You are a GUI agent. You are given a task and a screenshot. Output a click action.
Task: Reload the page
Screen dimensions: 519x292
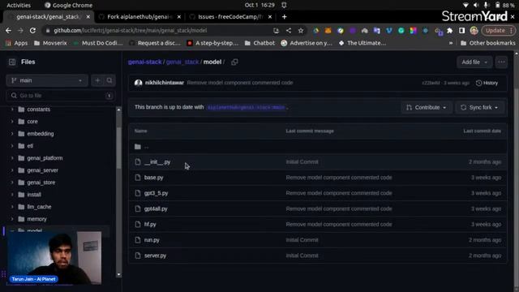32,31
